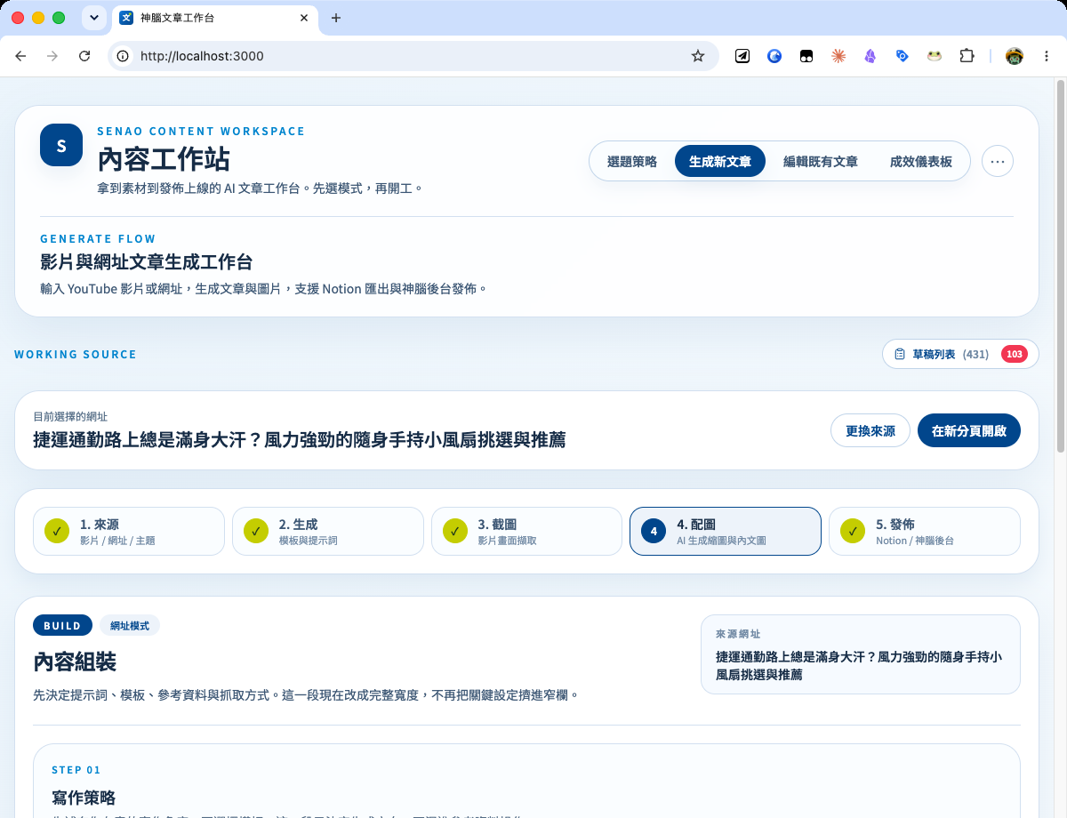Screen dimensions: 1067x818
Task: Go to step 5. 發佈
Action: [925, 531]
